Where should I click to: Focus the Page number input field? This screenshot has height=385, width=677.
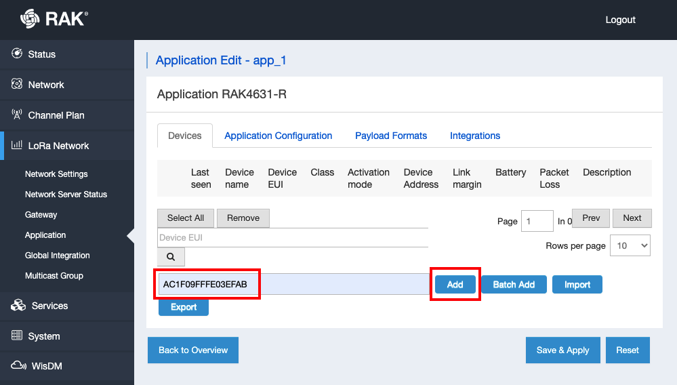coord(537,221)
